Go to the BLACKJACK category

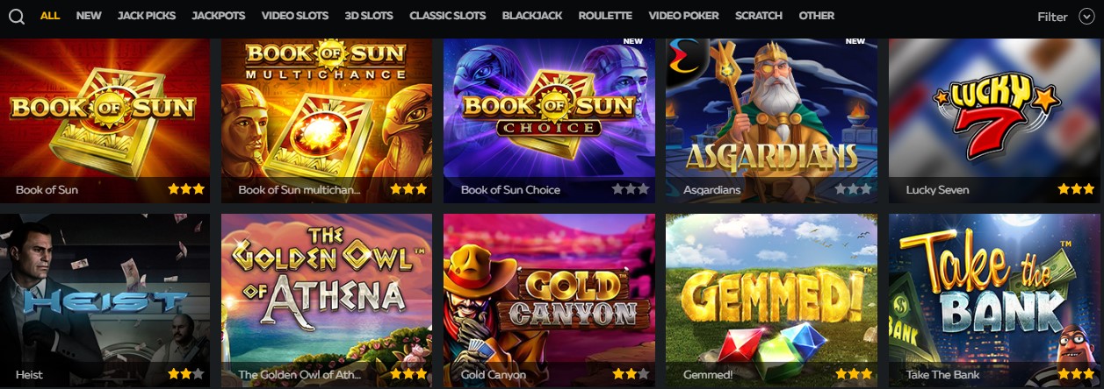[x=532, y=16]
